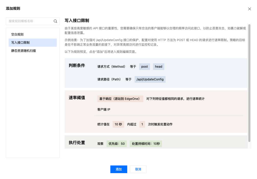Screen dimensions: 257x179
Task: Click the 速率阈值 section heading
Action: click(x=77, y=98)
